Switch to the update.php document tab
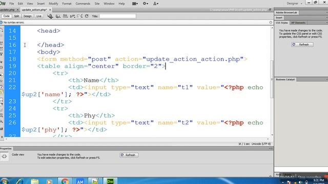The height and width of the screenshot is (184, 328). tap(8, 10)
